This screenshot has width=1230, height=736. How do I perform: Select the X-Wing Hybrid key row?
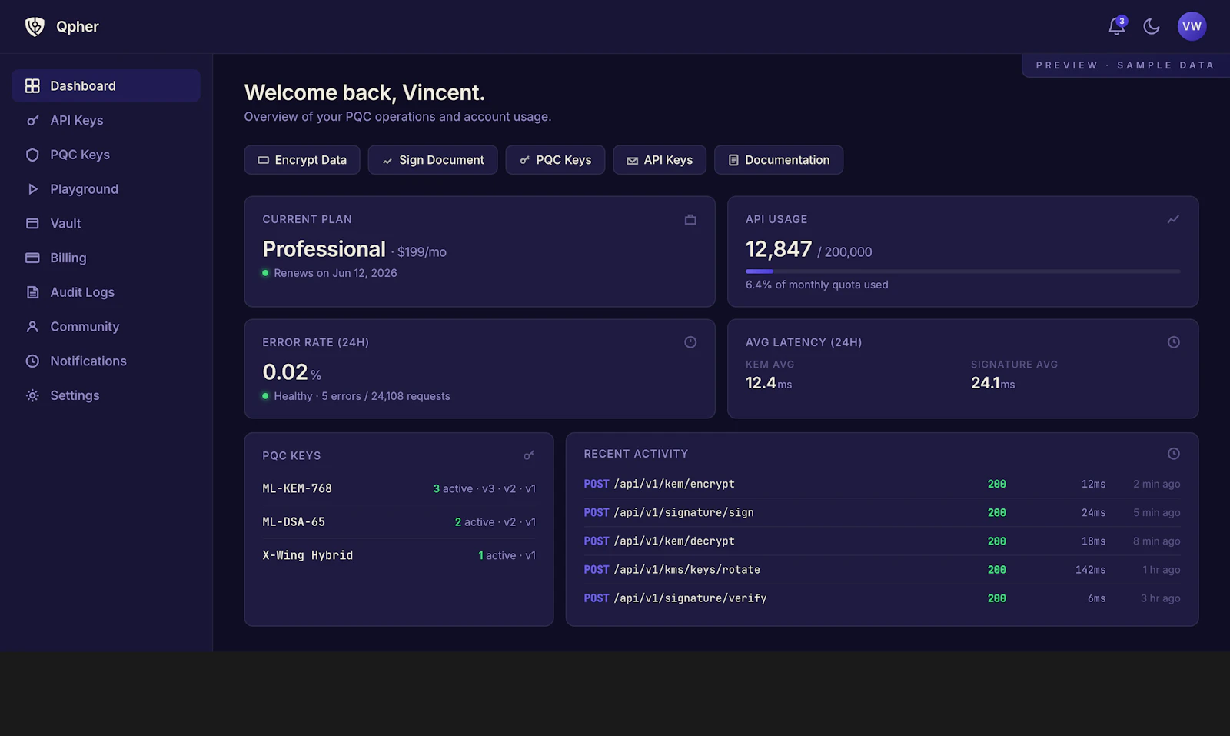click(x=399, y=555)
